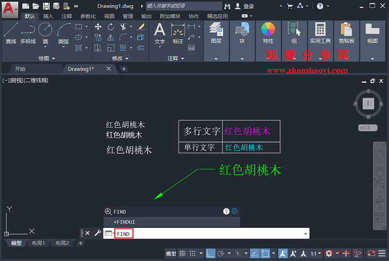Open the Clipboard (剪贴板) panel

pyautogui.click(x=347, y=41)
